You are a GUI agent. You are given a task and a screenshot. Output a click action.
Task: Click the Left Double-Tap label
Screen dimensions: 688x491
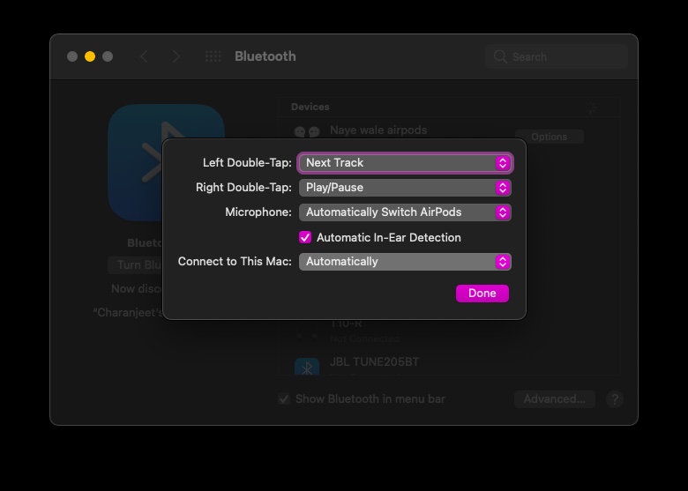[247, 163]
